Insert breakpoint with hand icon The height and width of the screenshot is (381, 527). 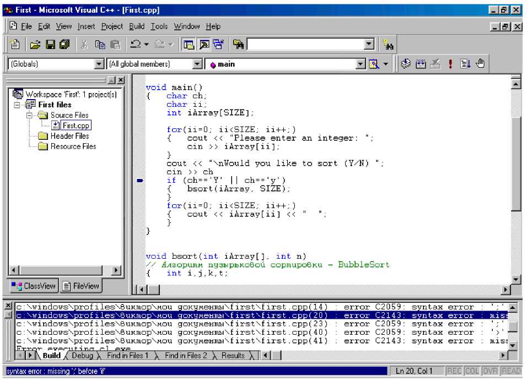(x=481, y=63)
